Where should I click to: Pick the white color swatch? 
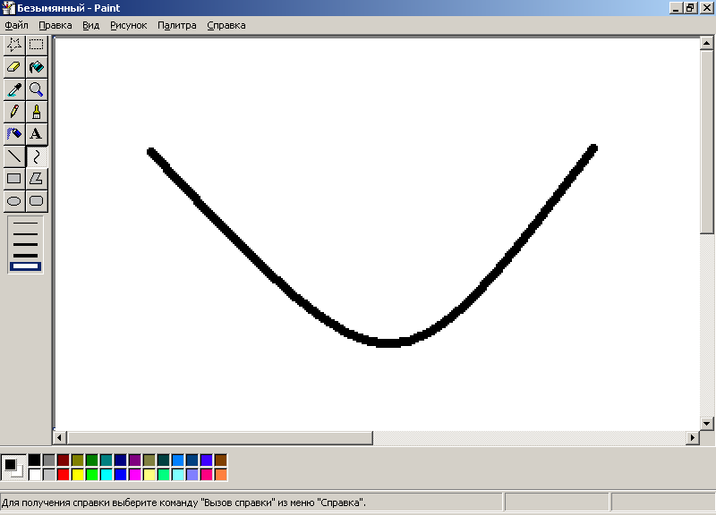tap(35, 475)
